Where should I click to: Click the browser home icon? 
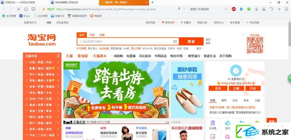[26, 9]
